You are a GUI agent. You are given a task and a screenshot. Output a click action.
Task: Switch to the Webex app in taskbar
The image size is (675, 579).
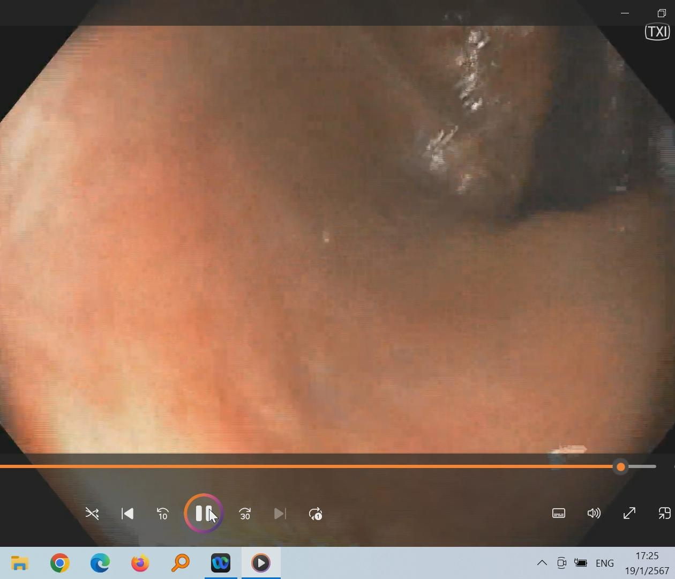221,563
